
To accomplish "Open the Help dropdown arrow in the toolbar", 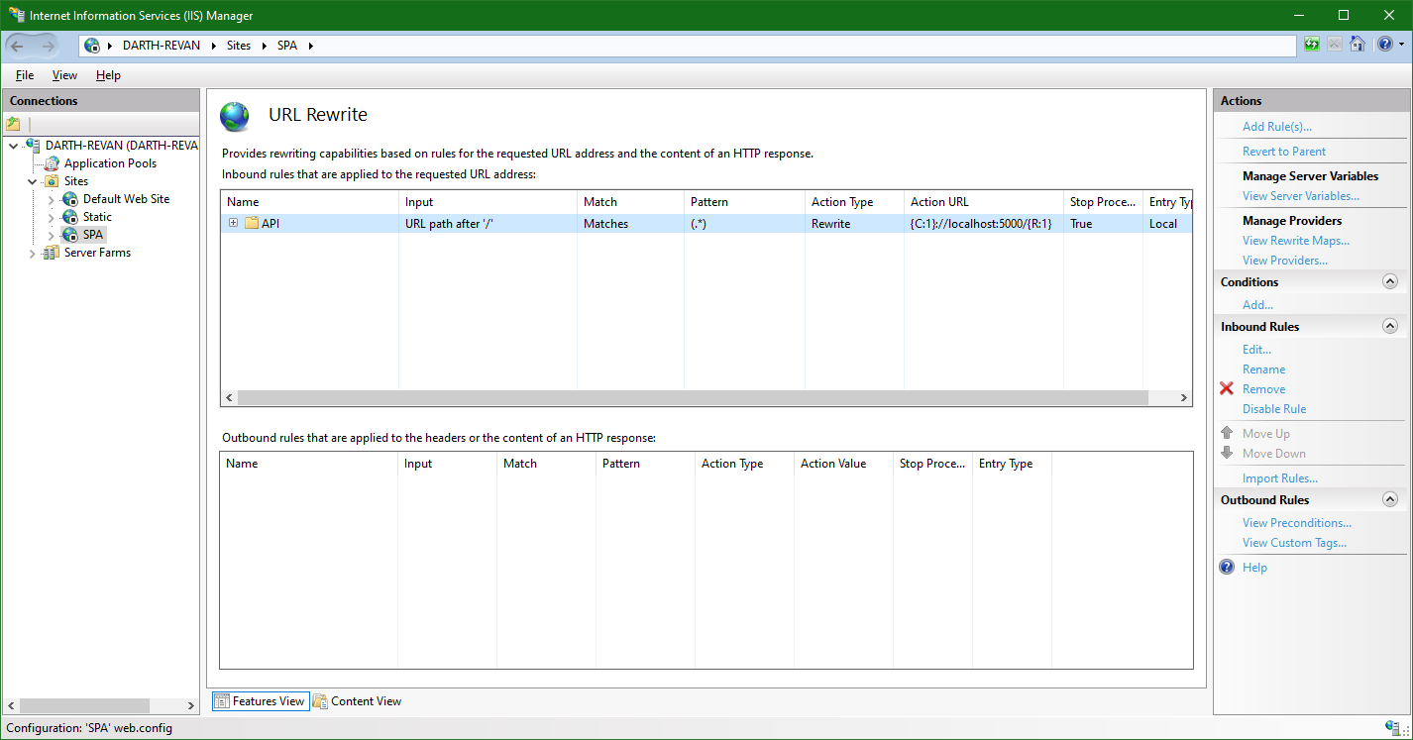I will (1401, 44).
